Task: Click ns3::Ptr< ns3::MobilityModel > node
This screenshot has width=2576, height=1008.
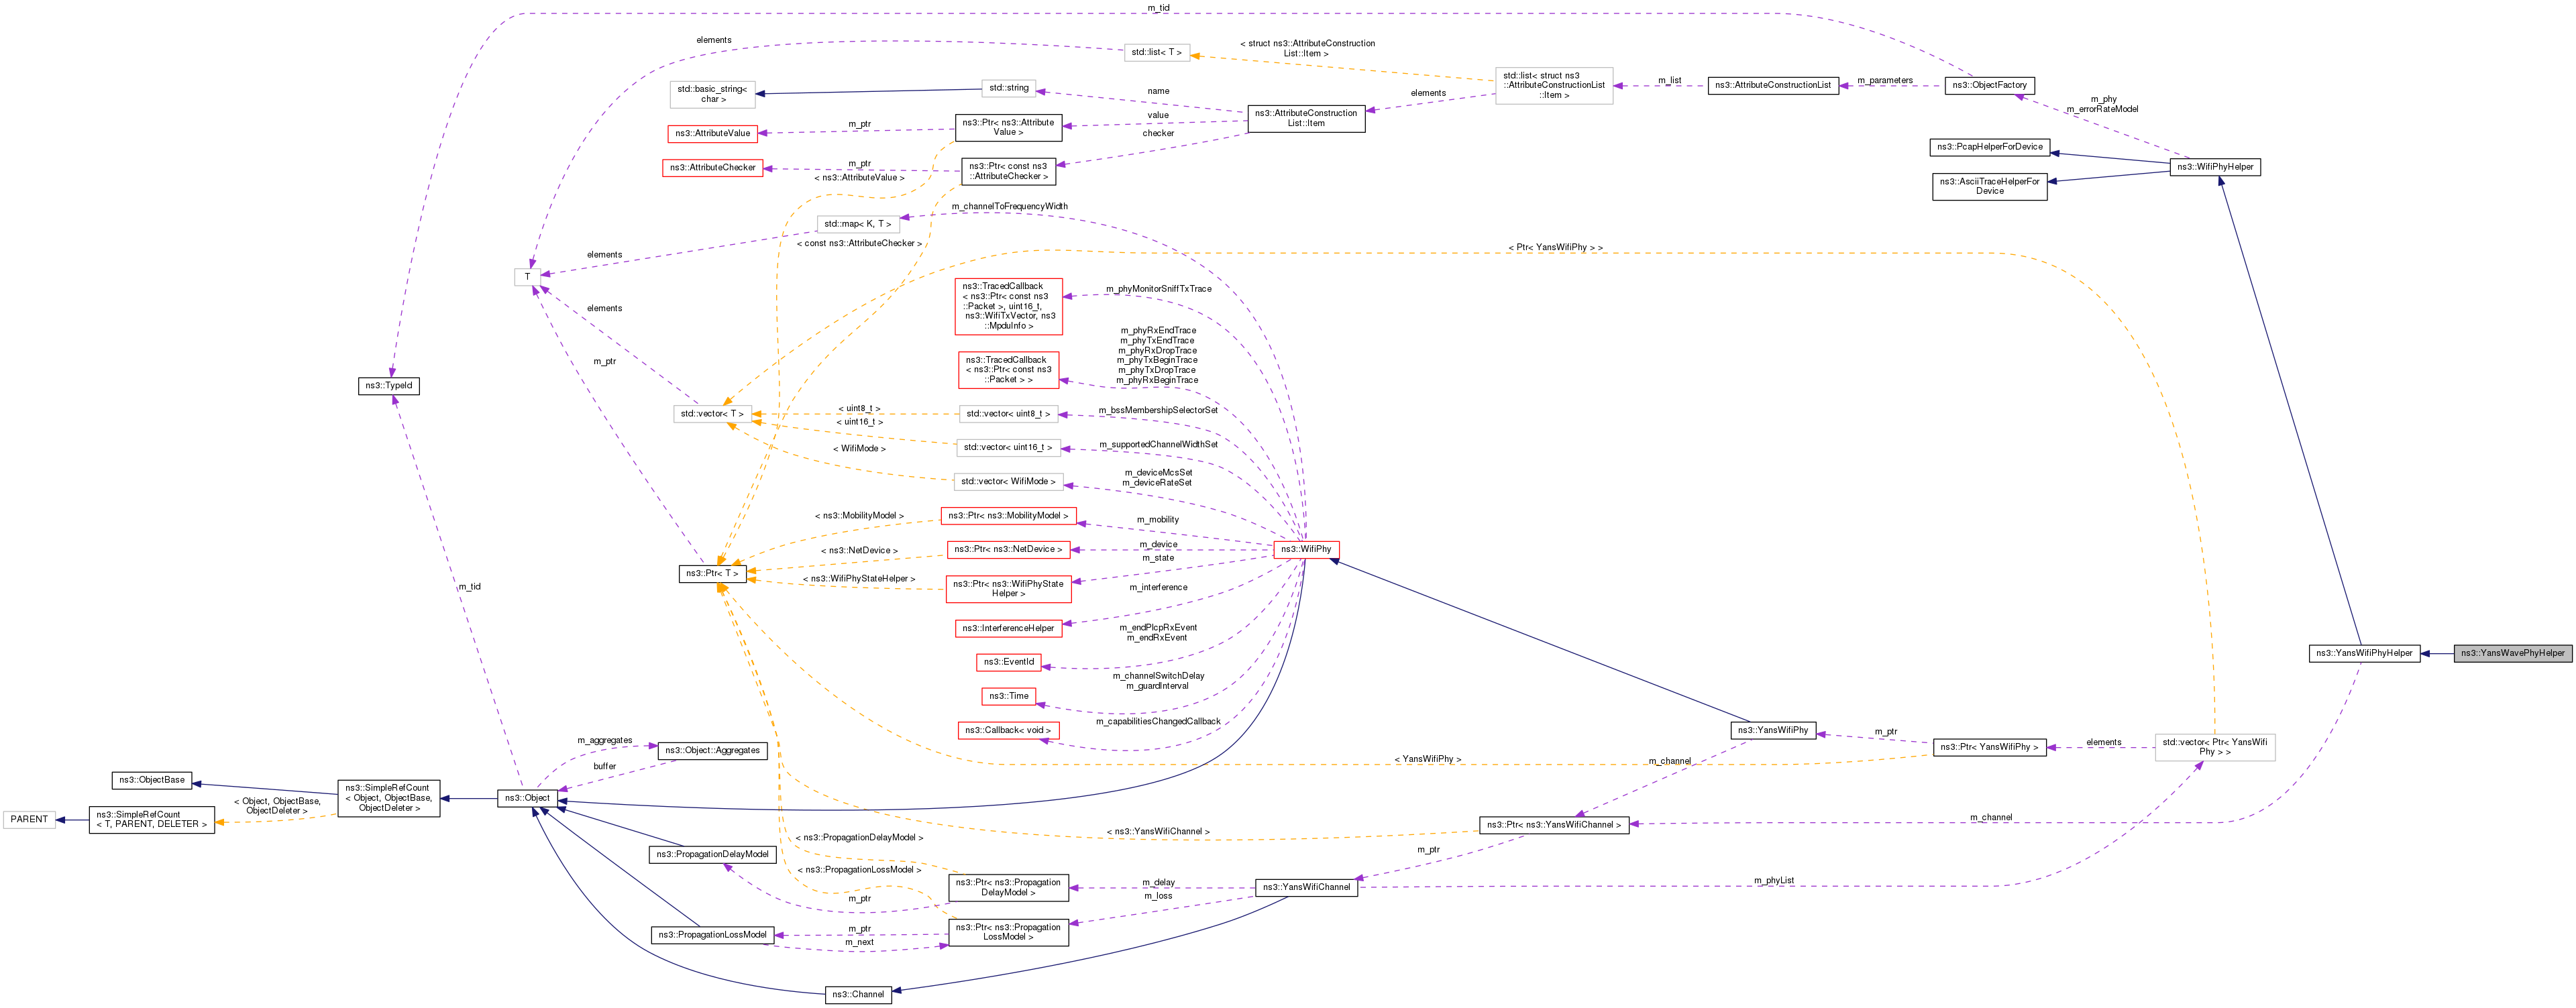Action: click(x=1008, y=516)
